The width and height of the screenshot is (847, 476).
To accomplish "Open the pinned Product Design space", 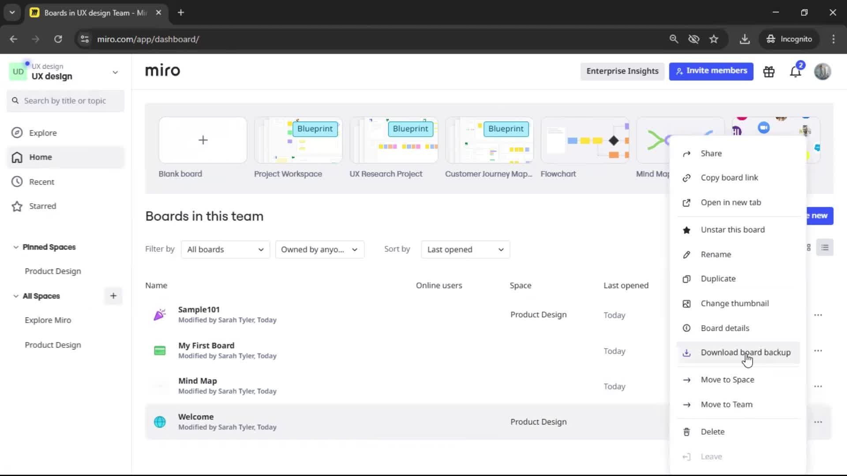I will pyautogui.click(x=53, y=271).
